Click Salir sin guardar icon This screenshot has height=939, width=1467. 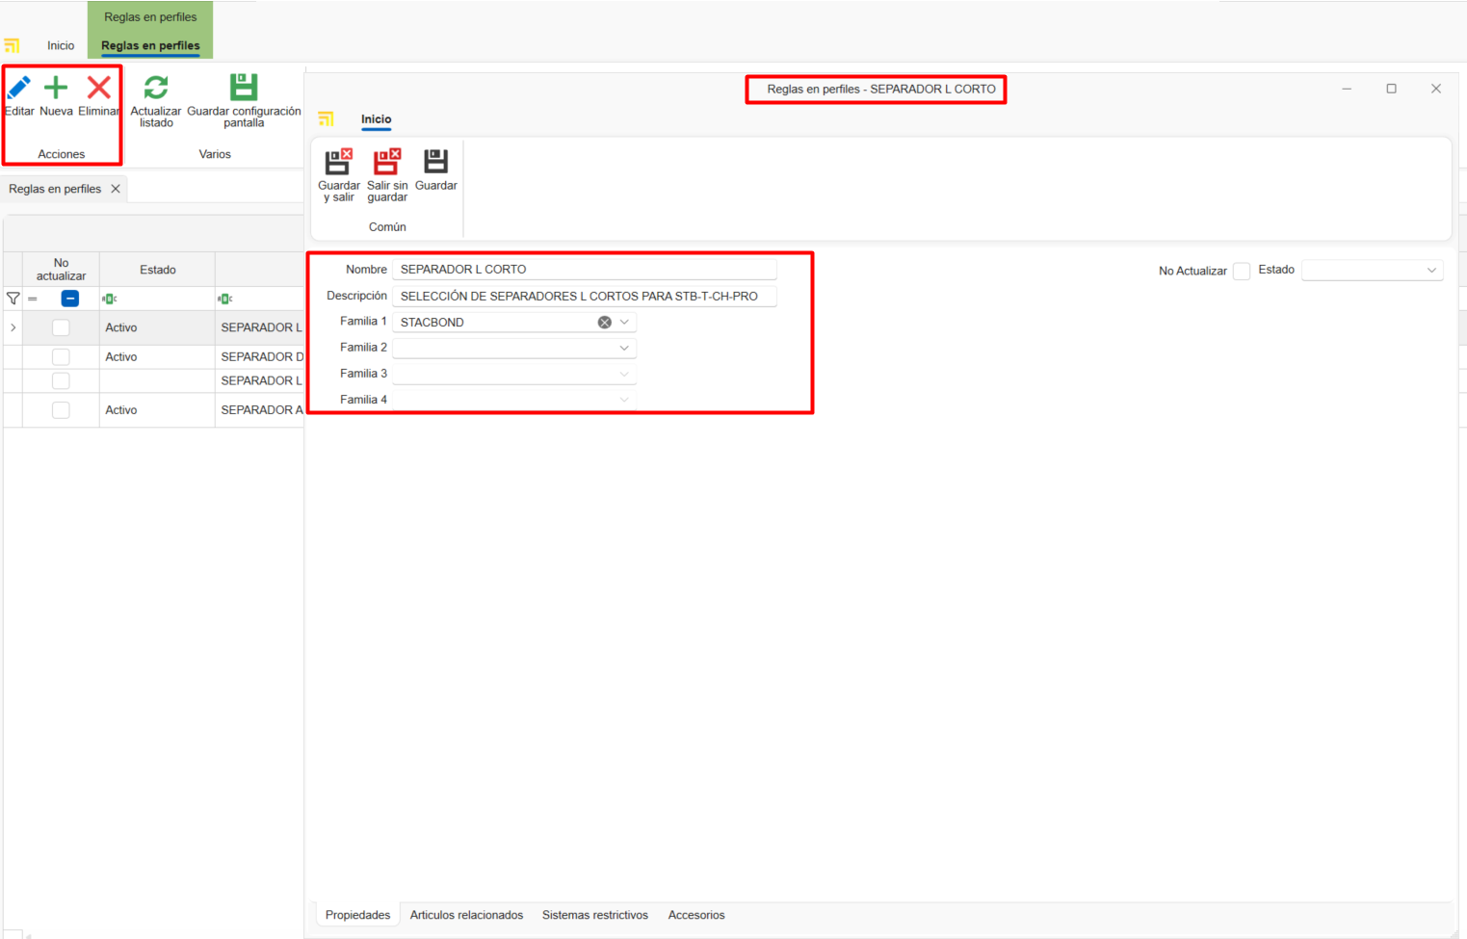pos(387,162)
